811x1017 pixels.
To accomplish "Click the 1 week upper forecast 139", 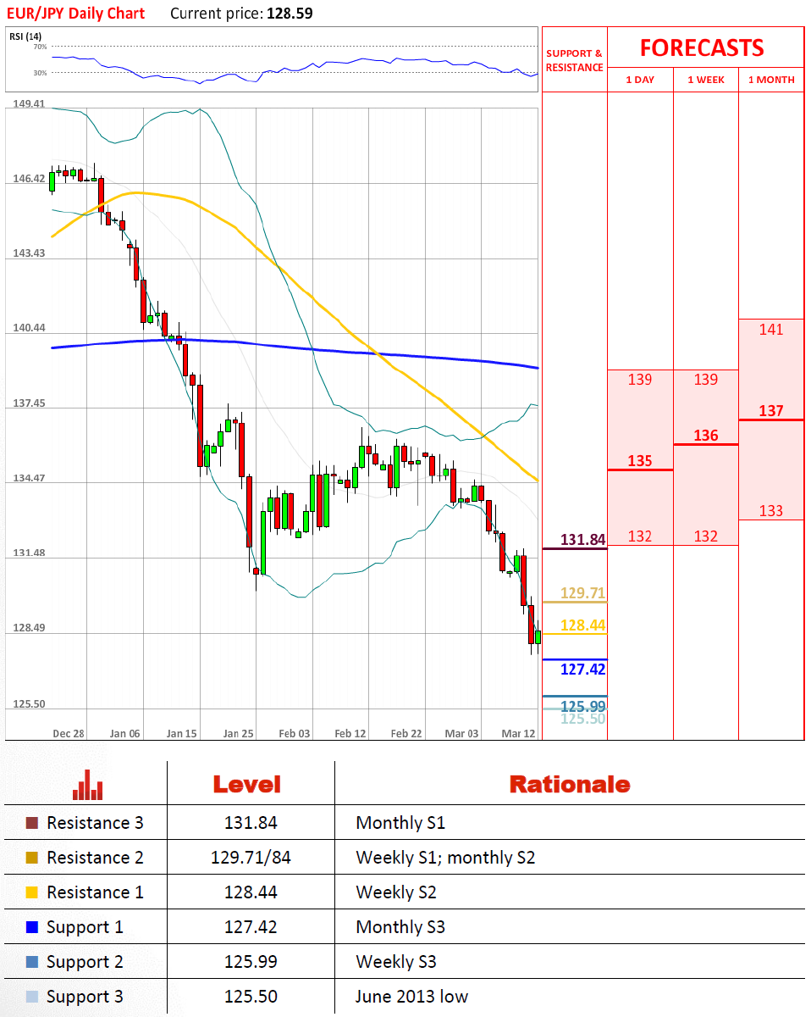I will point(705,380).
